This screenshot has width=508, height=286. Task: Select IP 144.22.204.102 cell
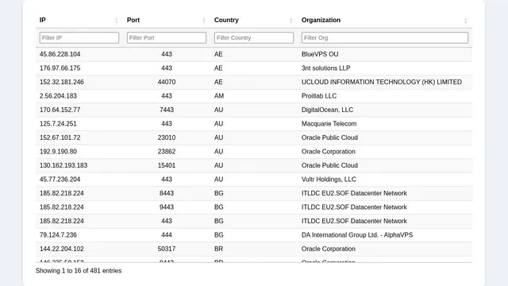click(62, 249)
